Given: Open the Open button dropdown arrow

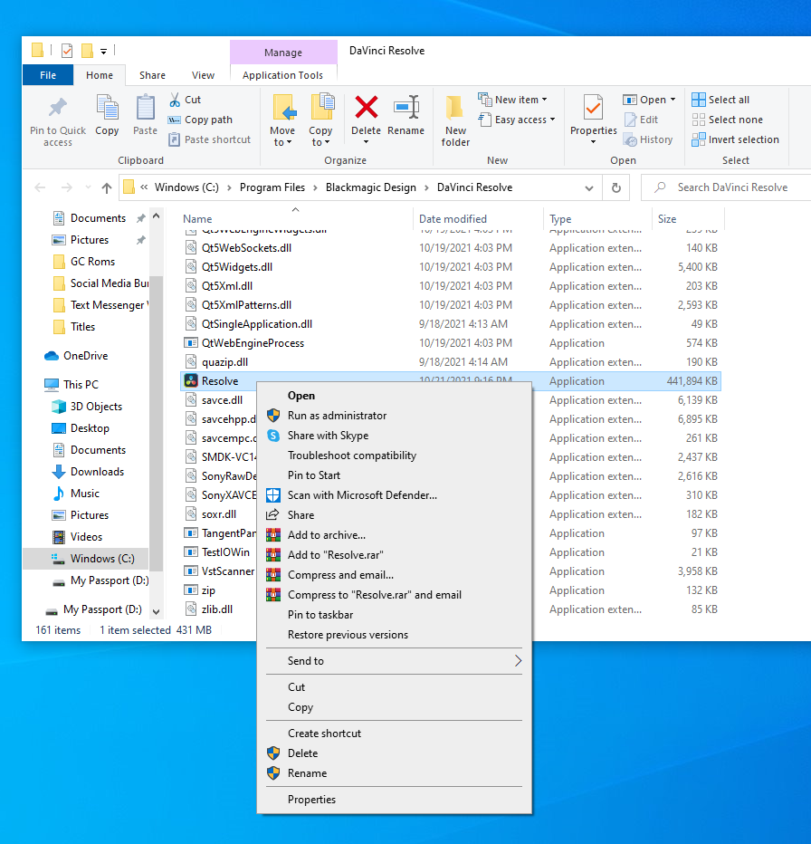Looking at the screenshot, I should tap(673, 100).
